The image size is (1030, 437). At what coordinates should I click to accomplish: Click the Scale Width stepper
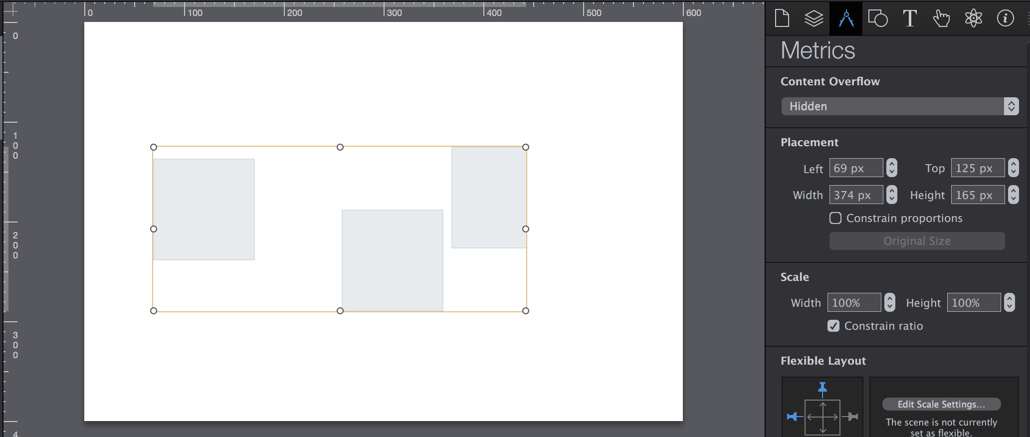tap(890, 302)
